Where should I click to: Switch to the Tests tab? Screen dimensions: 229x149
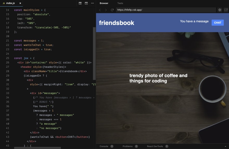coord(120,3)
